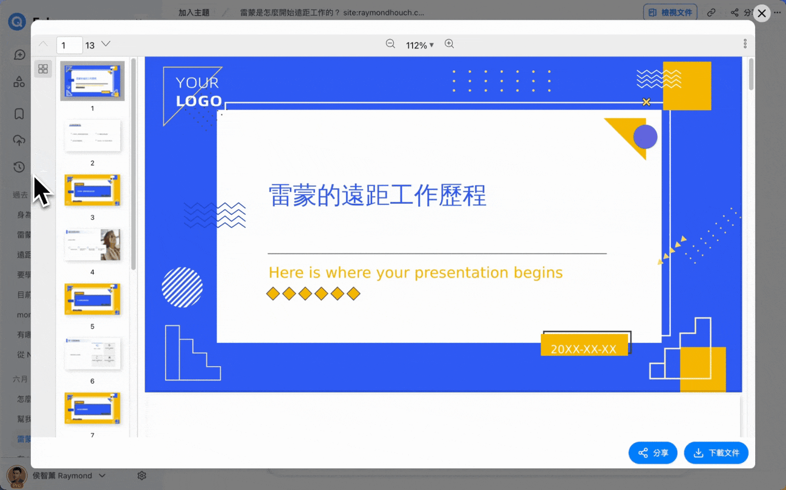786x490 pixels.
Task: Open the 112% zoom level dropdown
Action: click(420, 45)
